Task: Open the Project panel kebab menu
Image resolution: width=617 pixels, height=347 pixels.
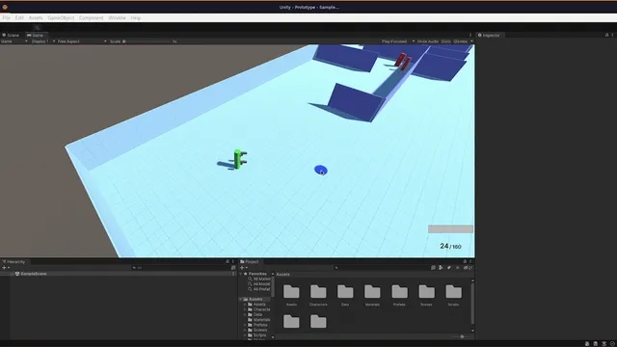Action: tap(470, 261)
